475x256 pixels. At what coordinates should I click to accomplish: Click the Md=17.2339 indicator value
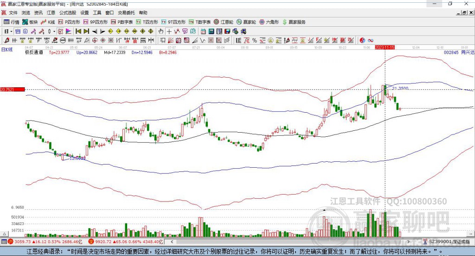(115, 52)
